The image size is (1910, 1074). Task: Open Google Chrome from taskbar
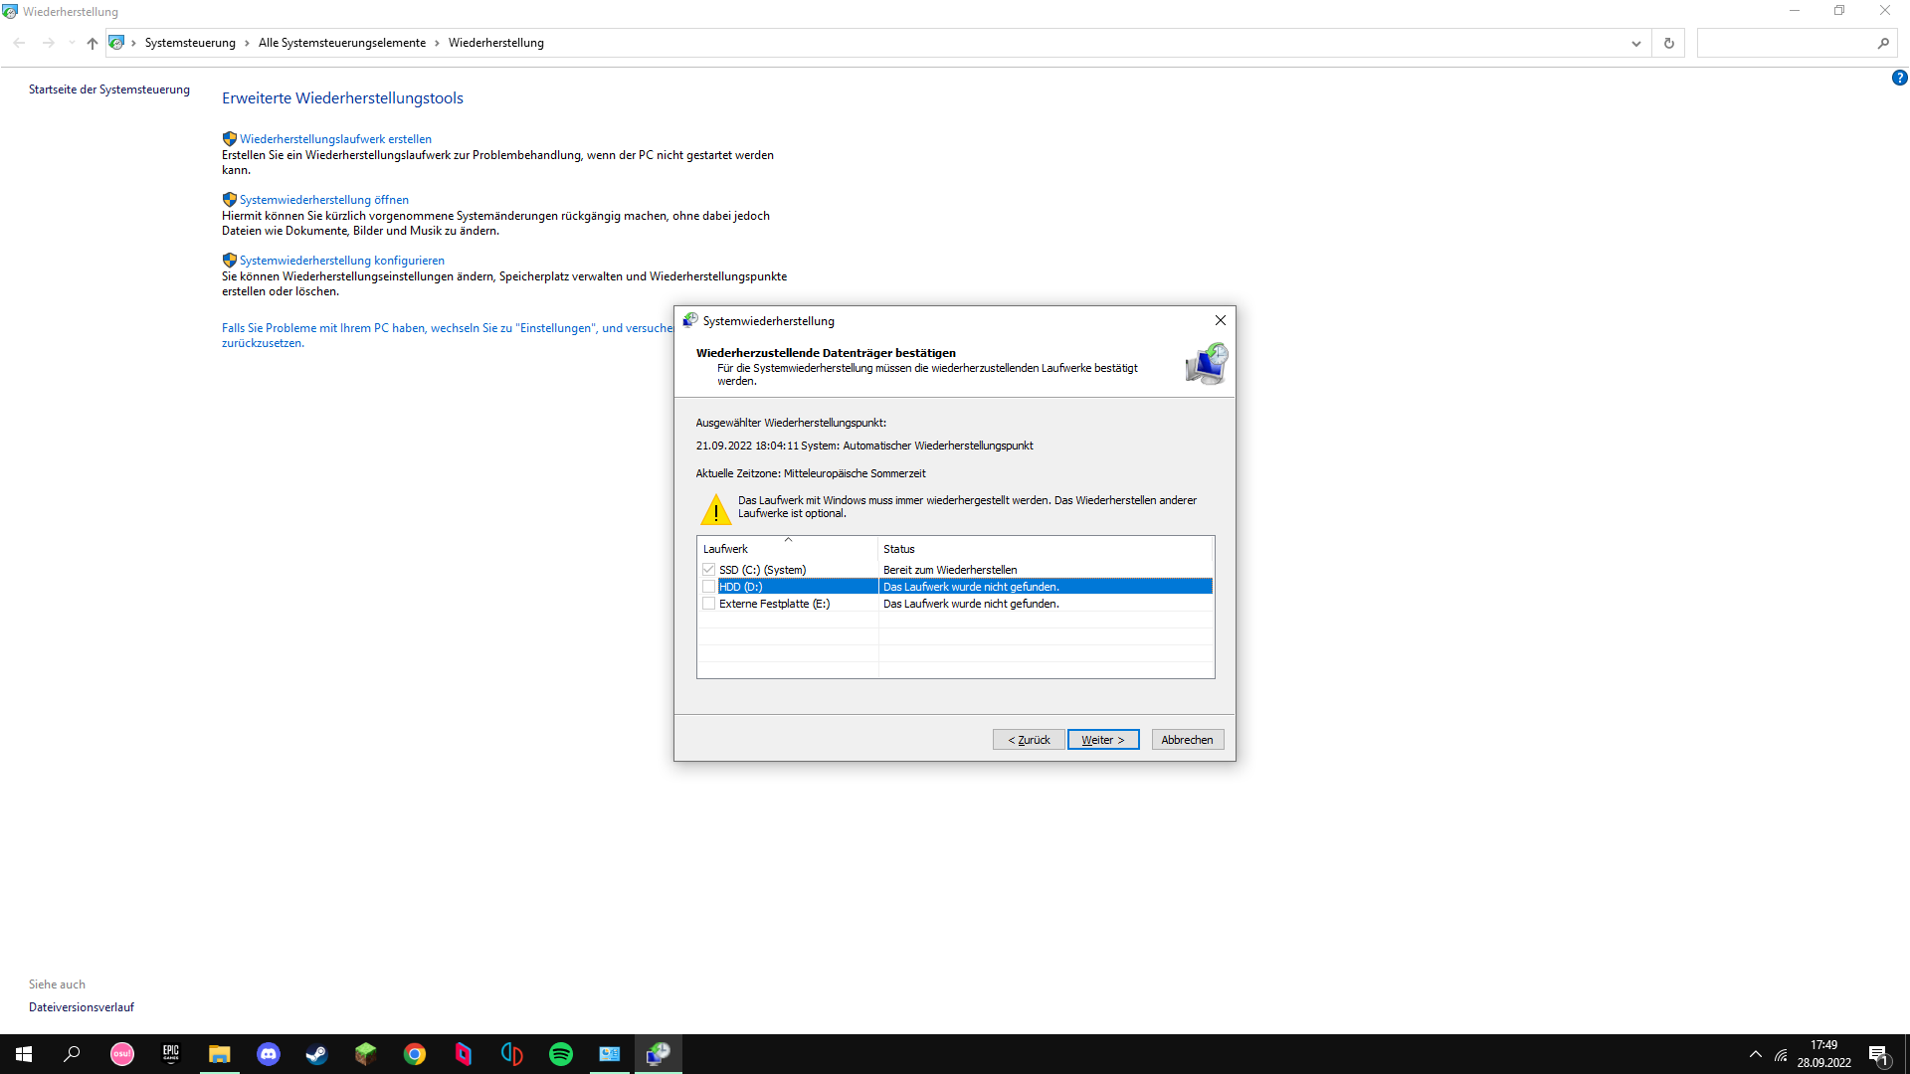point(415,1054)
